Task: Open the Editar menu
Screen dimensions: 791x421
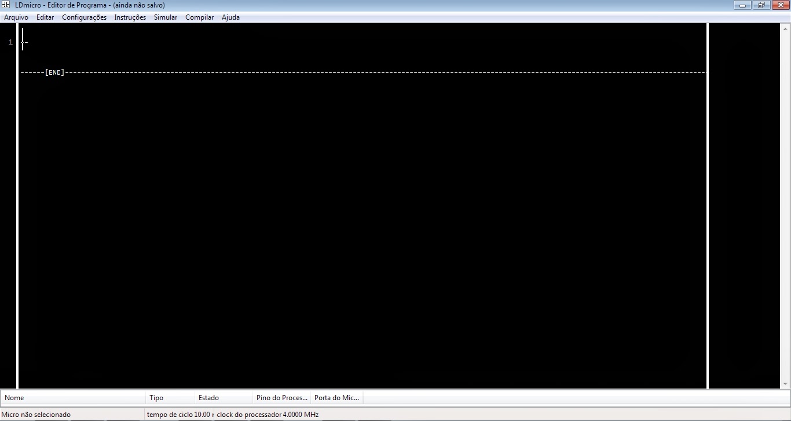Action: [x=45, y=17]
